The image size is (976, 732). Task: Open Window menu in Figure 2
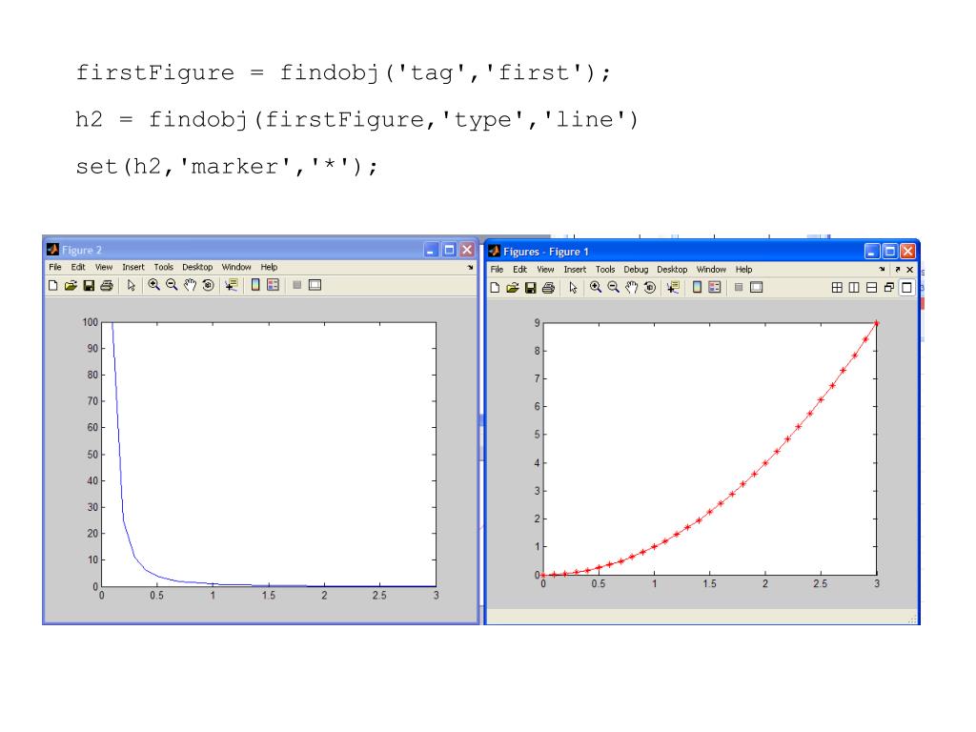(x=236, y=267)
